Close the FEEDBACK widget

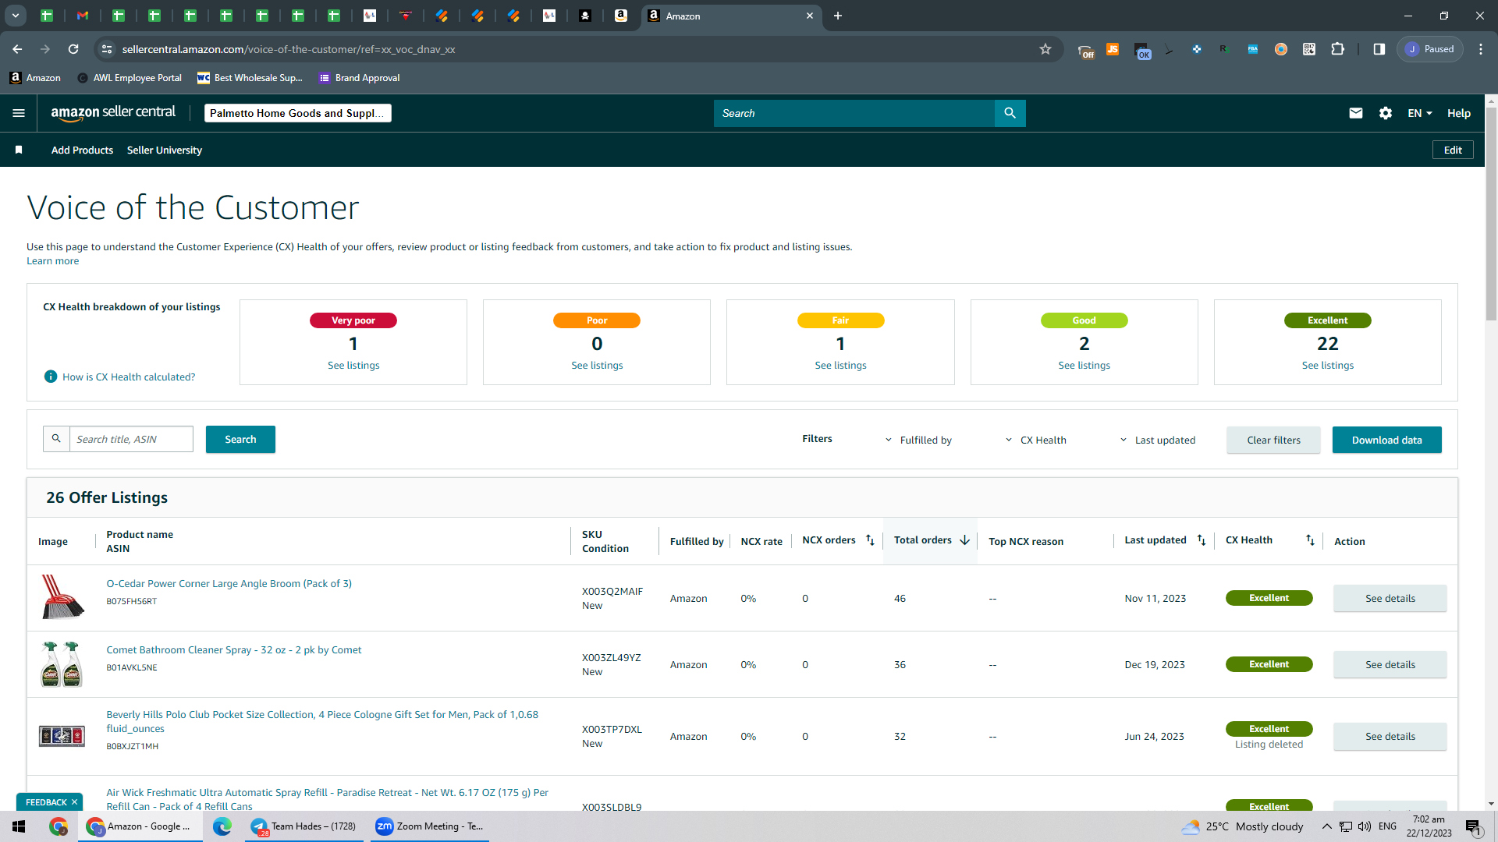74,802
